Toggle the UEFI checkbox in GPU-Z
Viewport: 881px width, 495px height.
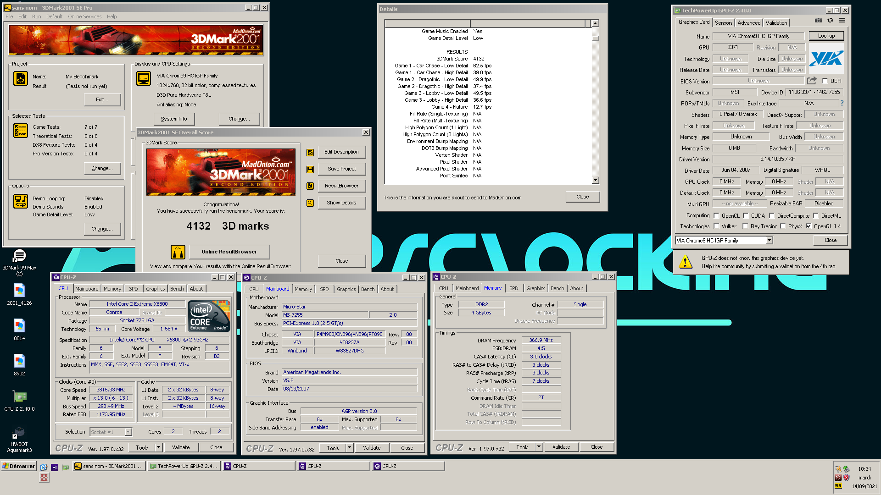tap(825, 81)
